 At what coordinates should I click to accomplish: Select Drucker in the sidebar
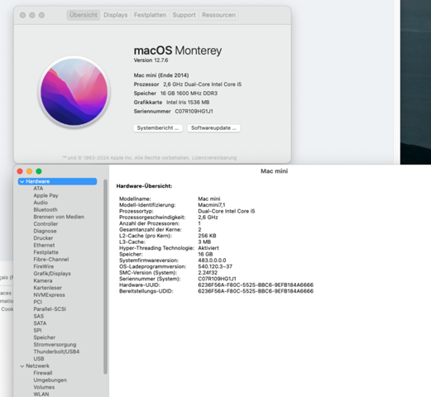pos(43,238)
